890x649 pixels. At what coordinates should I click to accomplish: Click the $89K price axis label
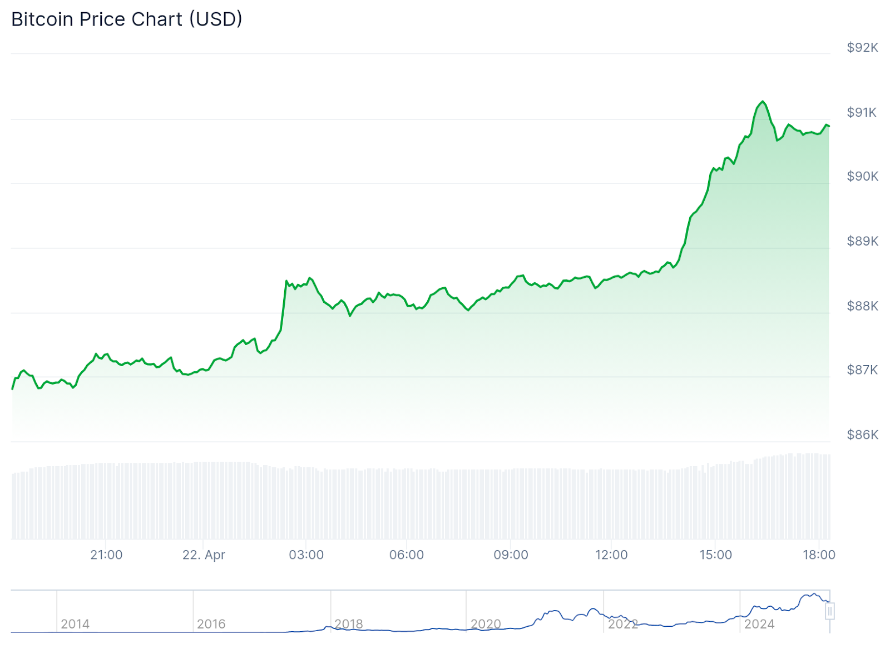[x=862, y=241]
